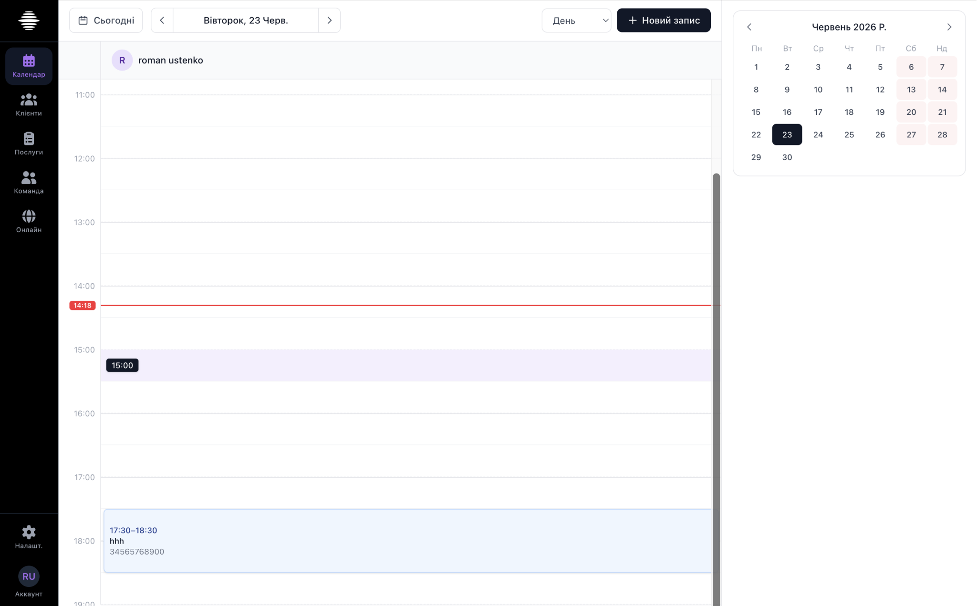Select June 28 in mini calendar
Screen dimensions: 977x606
click(x=942, y=134)
